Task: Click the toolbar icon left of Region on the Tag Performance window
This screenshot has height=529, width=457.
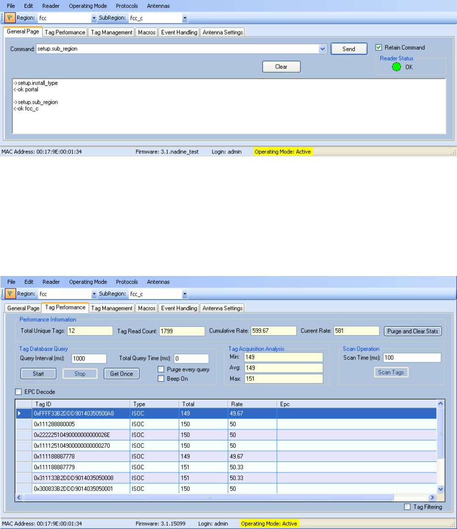Action: point(10,294)
